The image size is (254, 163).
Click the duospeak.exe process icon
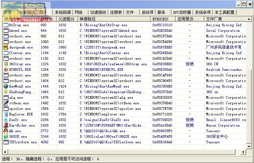6,47
